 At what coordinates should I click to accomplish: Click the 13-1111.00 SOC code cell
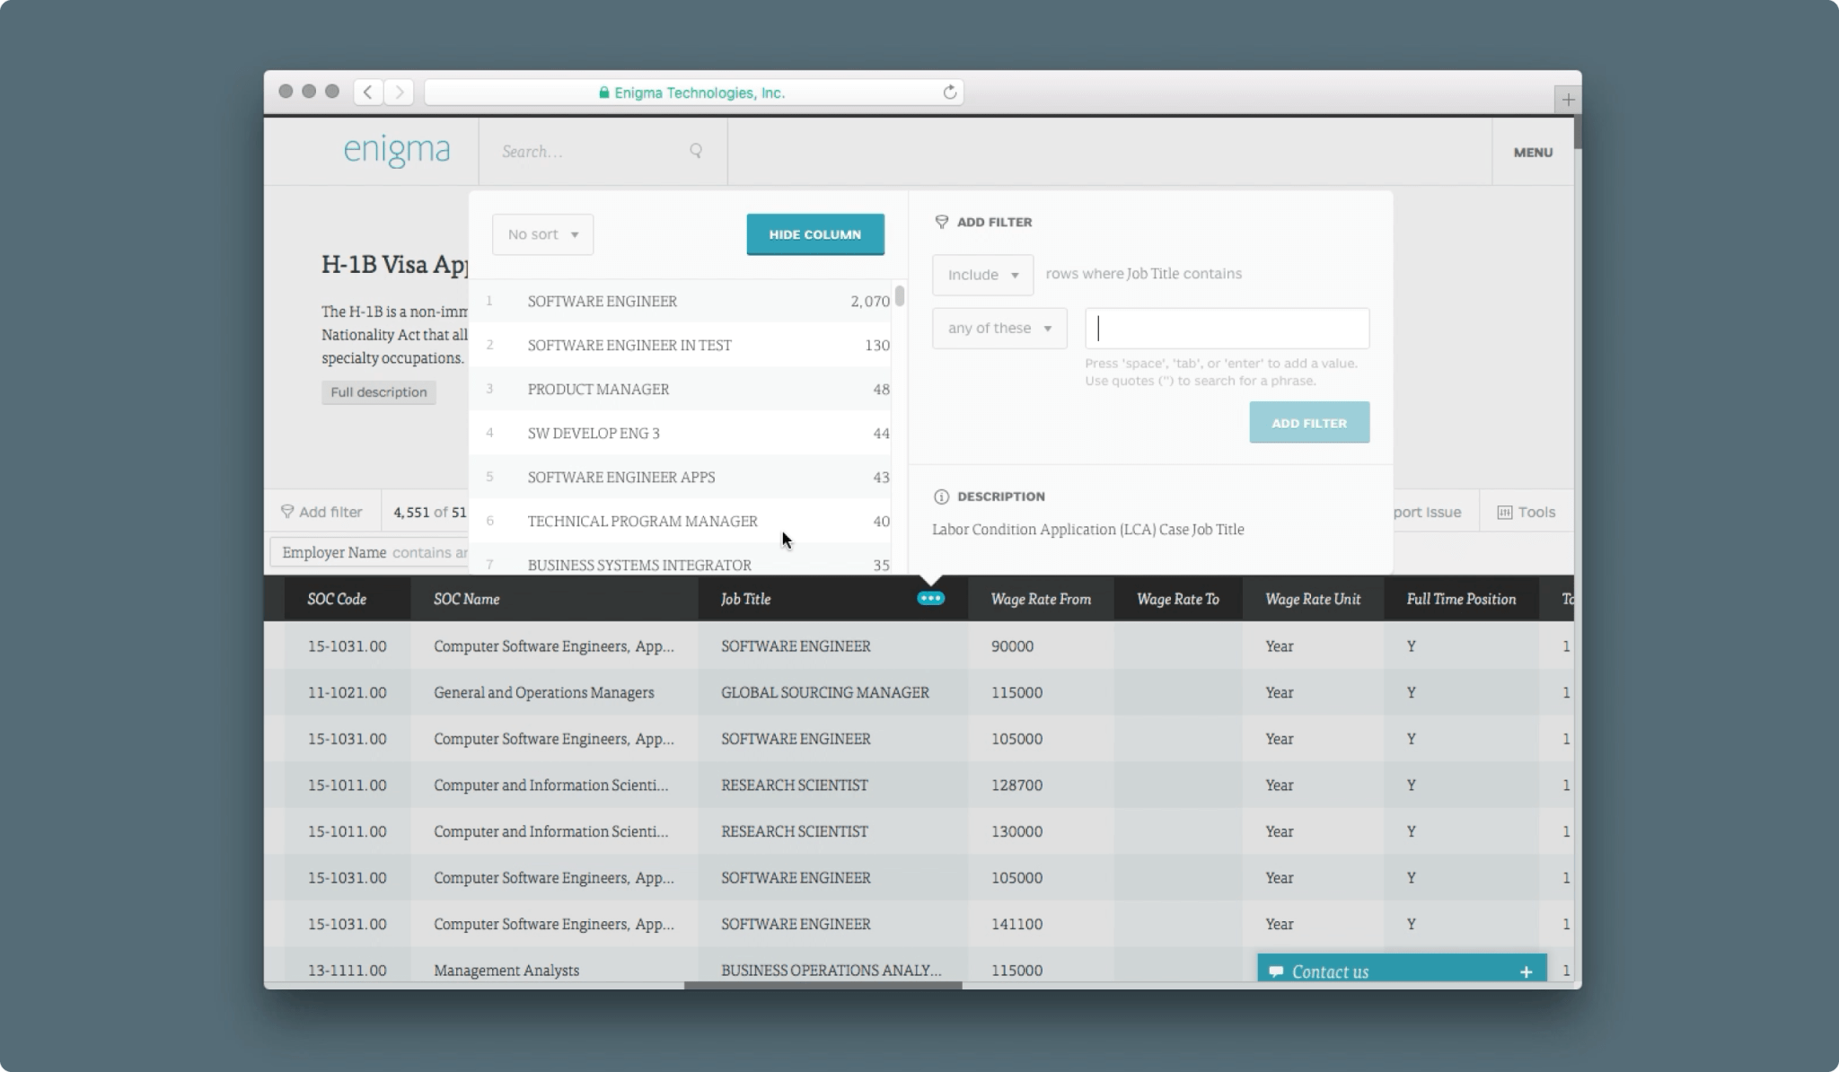[347, 970]
